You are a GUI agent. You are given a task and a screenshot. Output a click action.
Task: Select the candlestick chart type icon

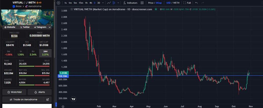[114, 3]
